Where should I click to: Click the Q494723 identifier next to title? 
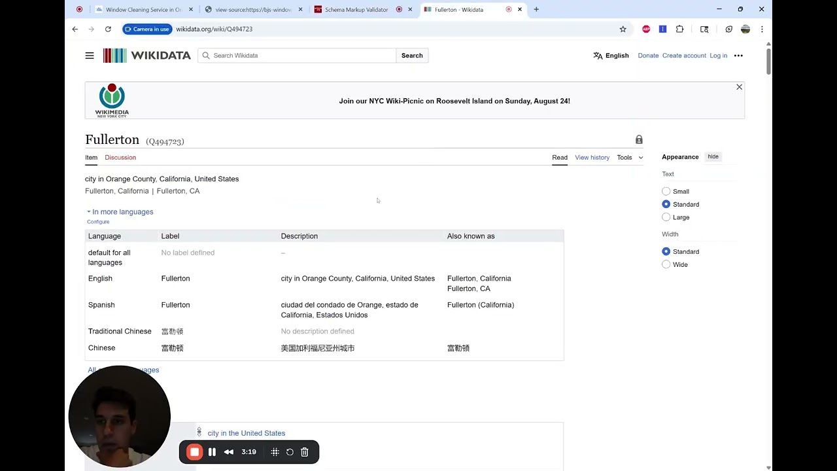click(165, 141)
